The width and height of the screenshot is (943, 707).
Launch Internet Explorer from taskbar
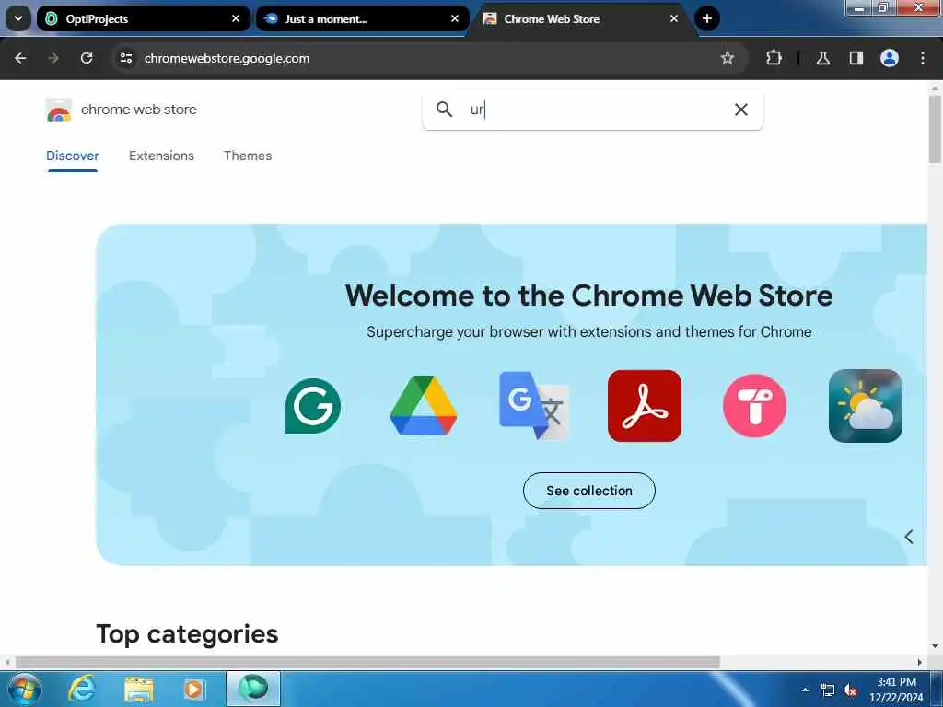pyautogui.click(x=82, y=689)
